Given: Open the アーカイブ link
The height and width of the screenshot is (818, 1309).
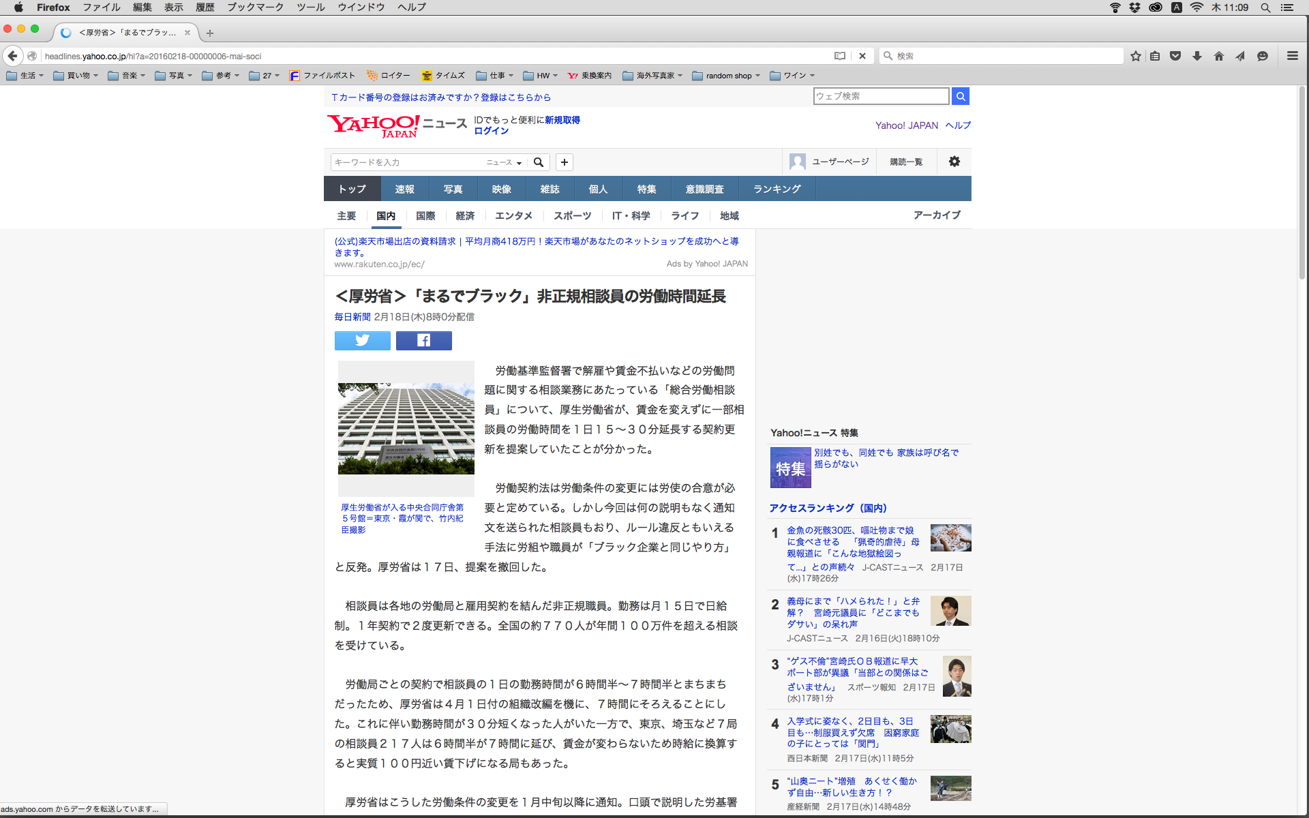Looking at the screenshot, I should pyautogui.click(x=937, y=215).
